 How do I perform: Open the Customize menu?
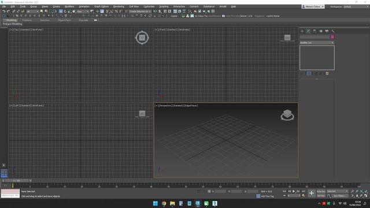pyautogui.click(x=149, y=6)
